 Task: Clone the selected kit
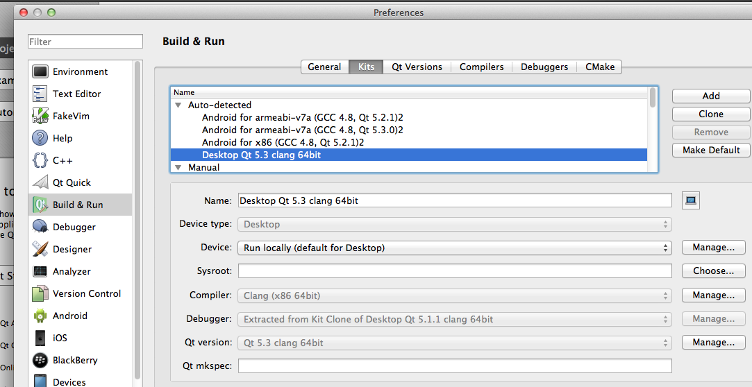[x=711, y=114]
